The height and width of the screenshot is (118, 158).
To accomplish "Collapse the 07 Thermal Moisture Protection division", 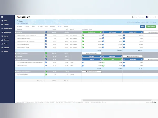I will (16, 72).
